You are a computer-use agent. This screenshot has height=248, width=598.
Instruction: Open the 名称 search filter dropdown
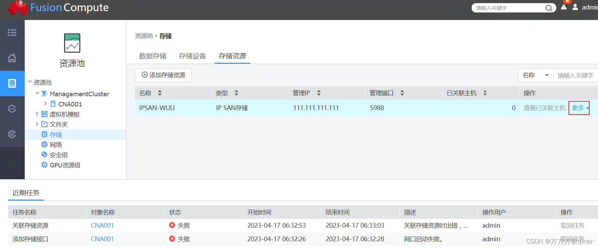point(536,75)
